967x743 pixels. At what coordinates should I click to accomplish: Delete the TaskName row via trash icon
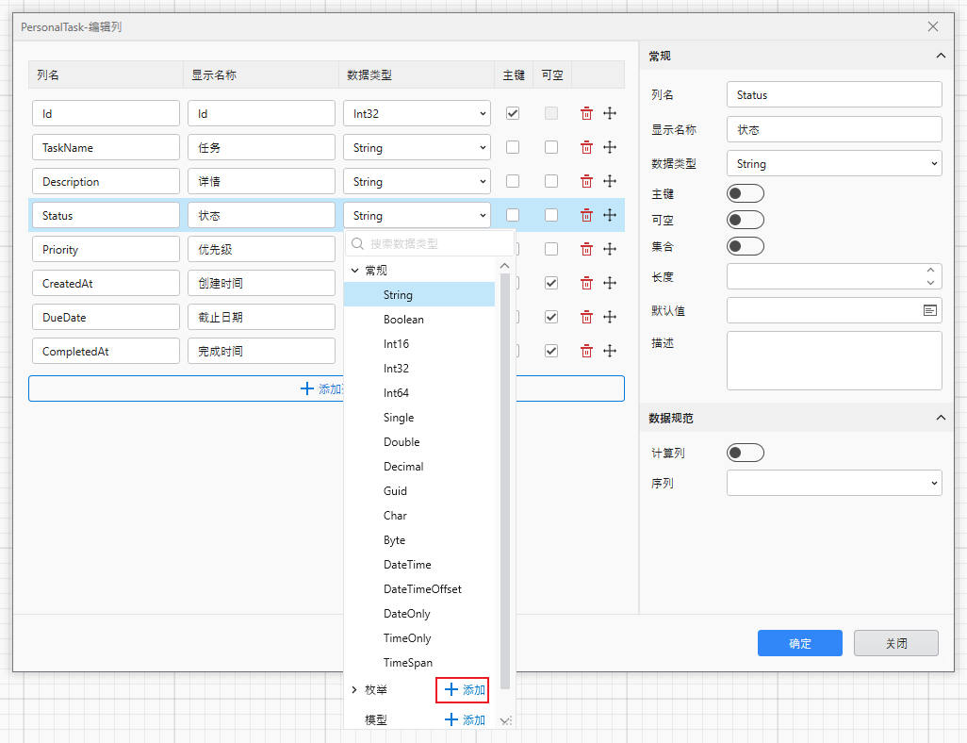586,147
